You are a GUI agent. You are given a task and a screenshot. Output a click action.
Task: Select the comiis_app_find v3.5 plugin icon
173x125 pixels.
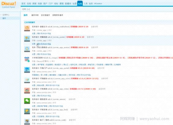27,111
